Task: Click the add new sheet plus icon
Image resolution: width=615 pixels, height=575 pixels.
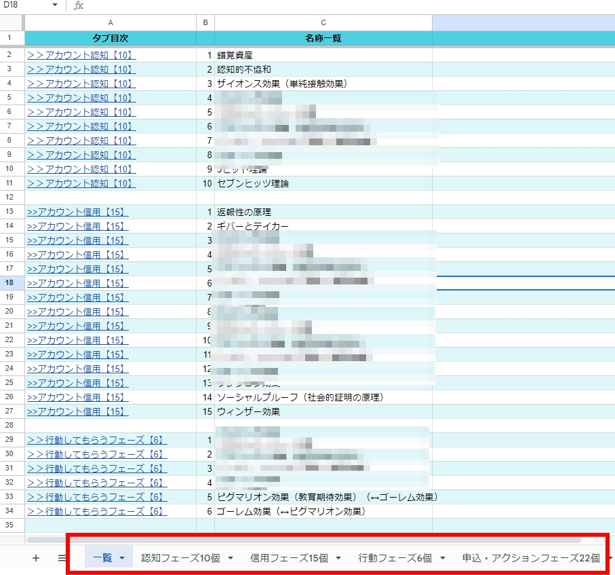Action: click(x=36, y=558)
